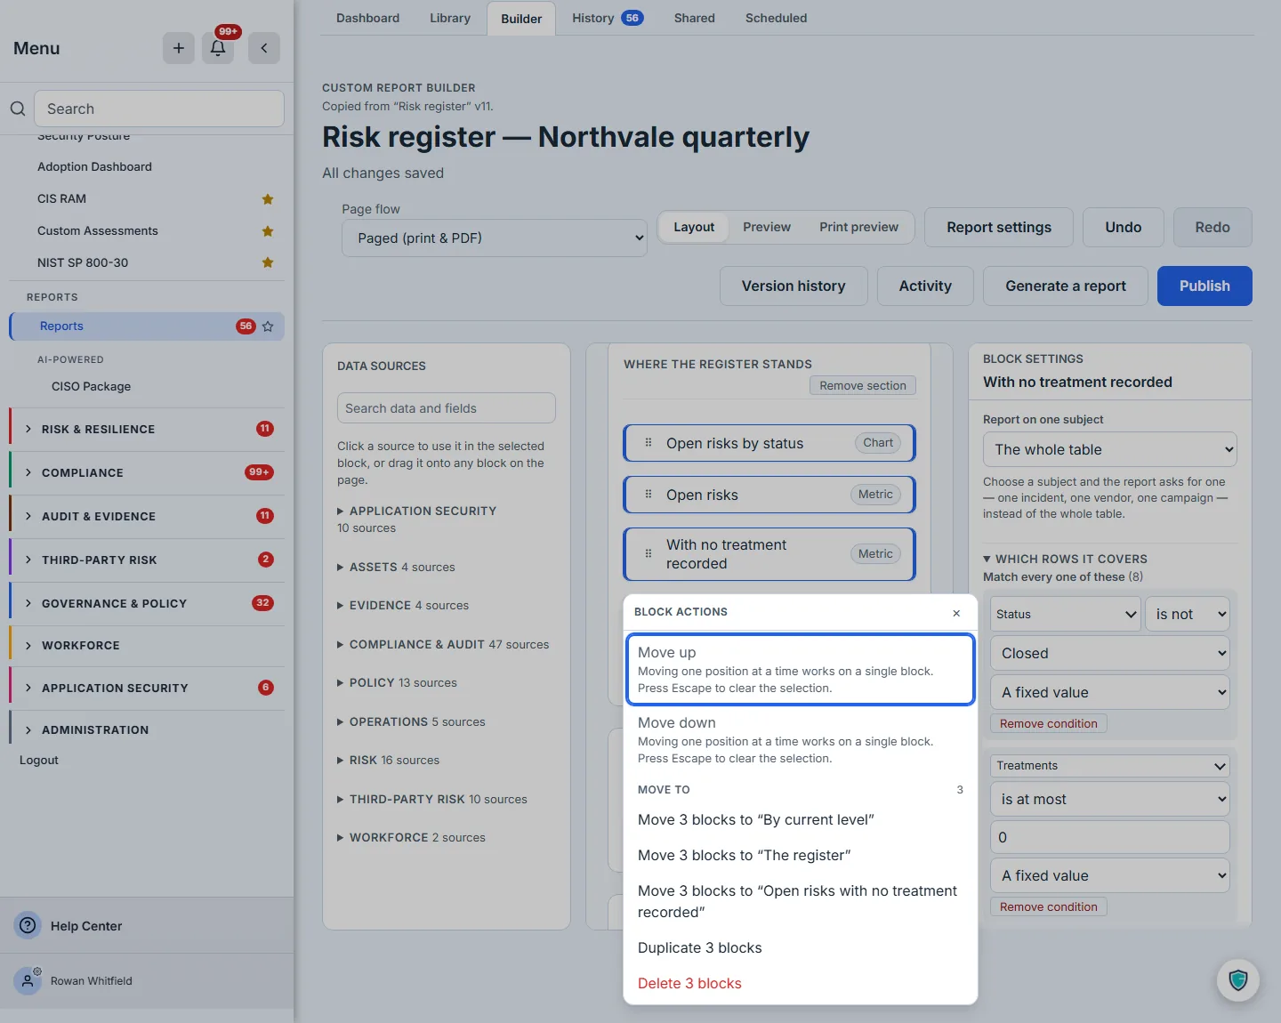Click the floating shield badge icon
This screenshot has width=1281, height=1023.
click(1238, 980)
